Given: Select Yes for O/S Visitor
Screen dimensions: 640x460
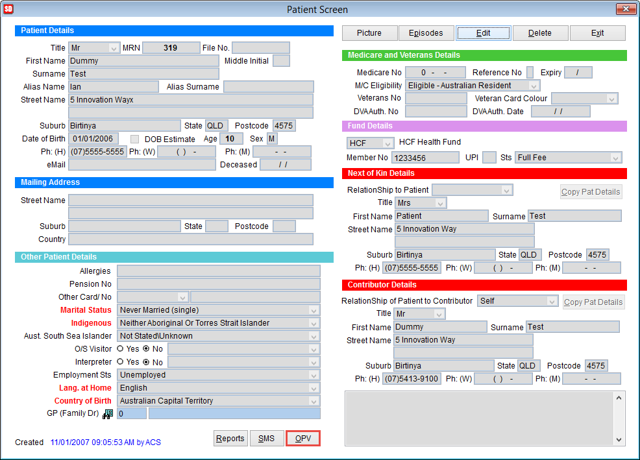Looking at the screenshot, I should tap(120, 348).
